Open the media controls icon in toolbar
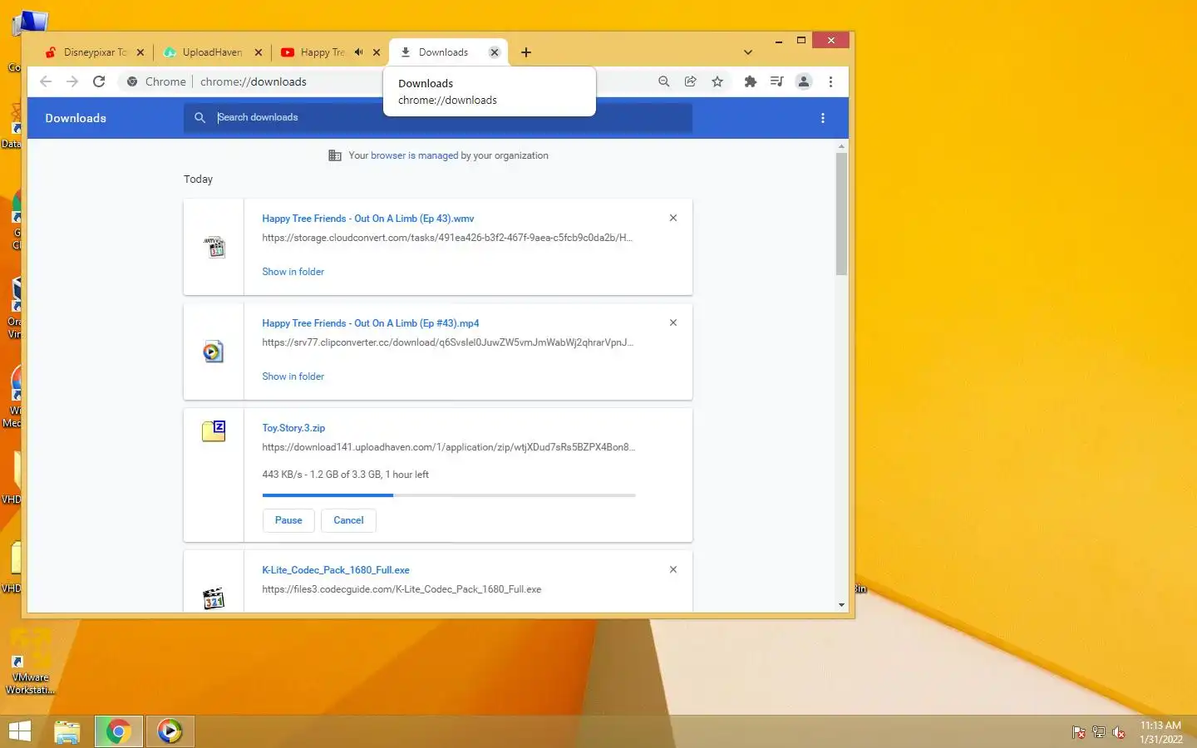 coord(777,81)
